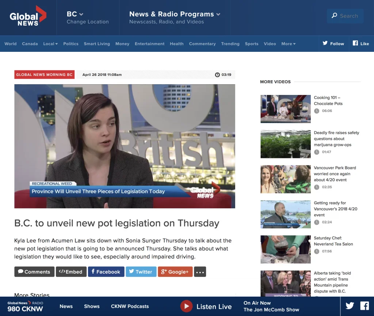Open the Trending section
Image resolution: width=374 pixels, height=316 pixels.
coord(230,44)
